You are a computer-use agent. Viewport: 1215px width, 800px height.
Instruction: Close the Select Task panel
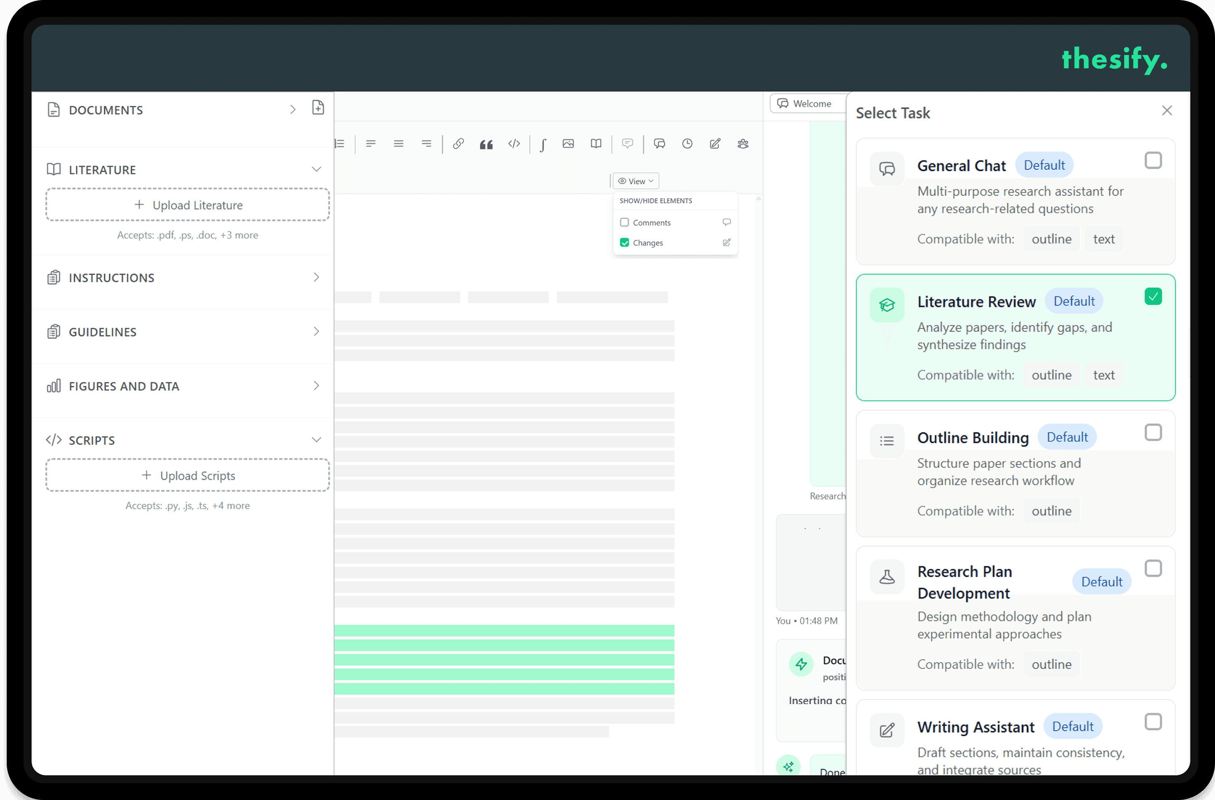tap(1167, 110)
